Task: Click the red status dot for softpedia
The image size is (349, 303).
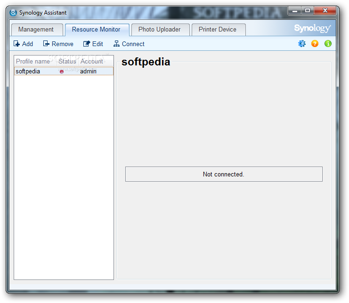Action: coord(62,72)
